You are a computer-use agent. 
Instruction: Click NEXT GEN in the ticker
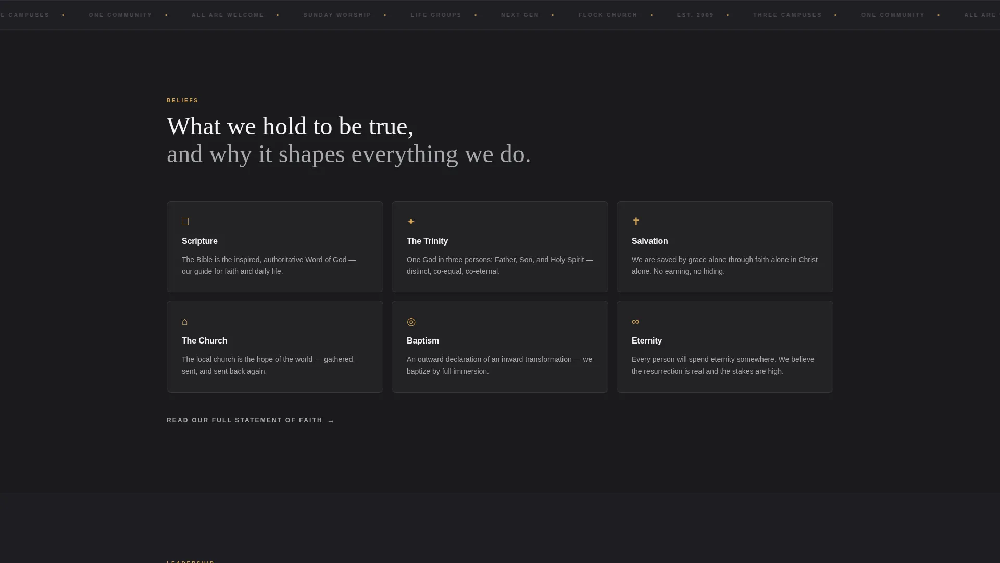click(520, 15)
